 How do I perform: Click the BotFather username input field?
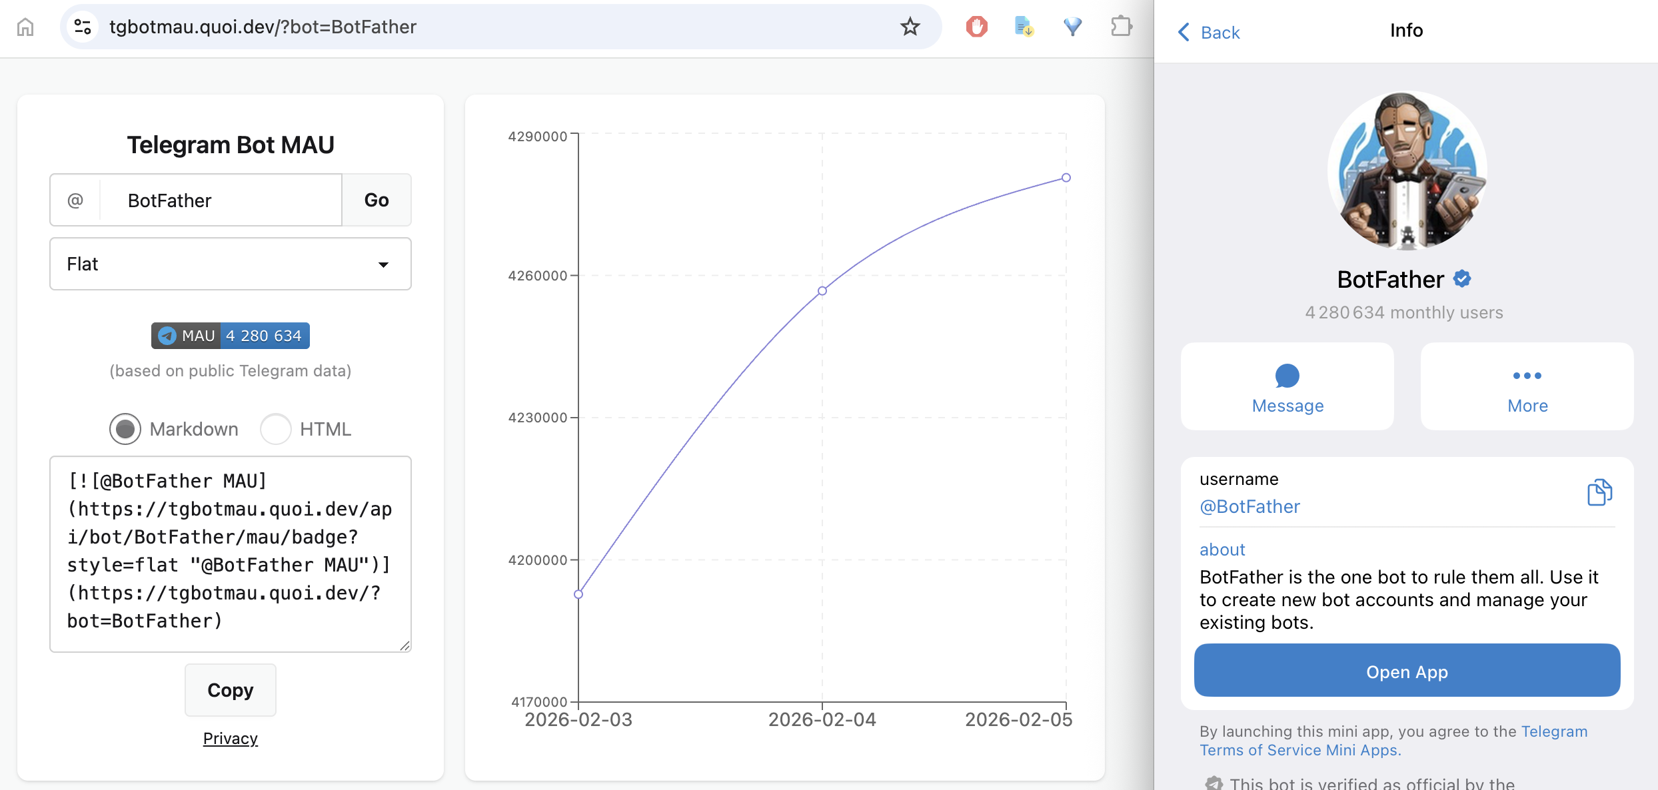pyautogui.click(x=220, y=200)
